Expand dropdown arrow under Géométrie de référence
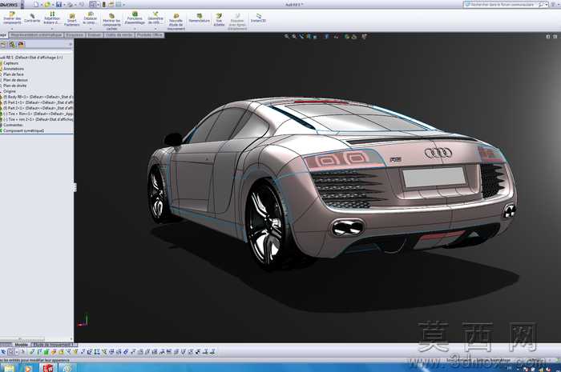The width and height of the screenshot is (561, 372). coord(155,29)
